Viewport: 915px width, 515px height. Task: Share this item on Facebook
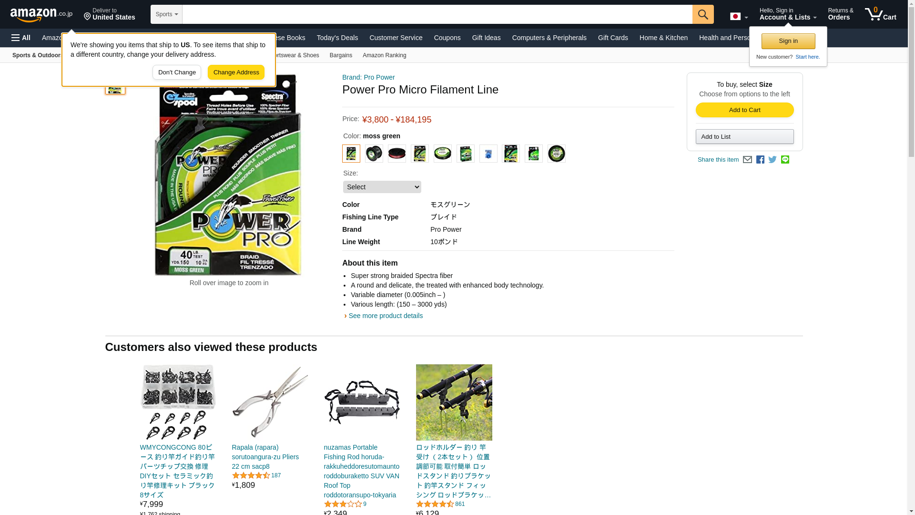click(760, 160)
